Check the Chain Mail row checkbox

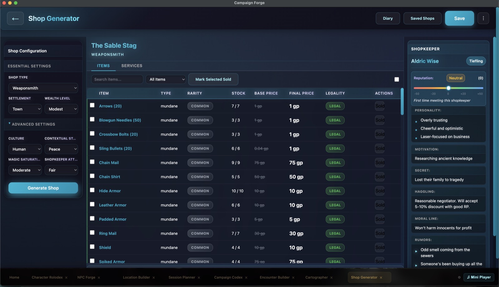click(x=92, y=162)
